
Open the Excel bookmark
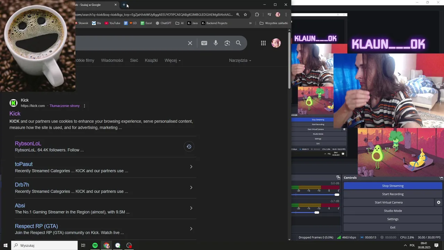pos(146,23)
